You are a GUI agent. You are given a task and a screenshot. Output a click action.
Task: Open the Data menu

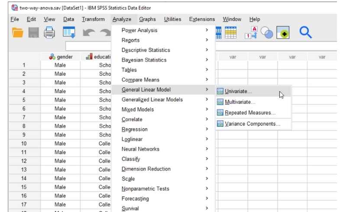(x=68, y=19)
